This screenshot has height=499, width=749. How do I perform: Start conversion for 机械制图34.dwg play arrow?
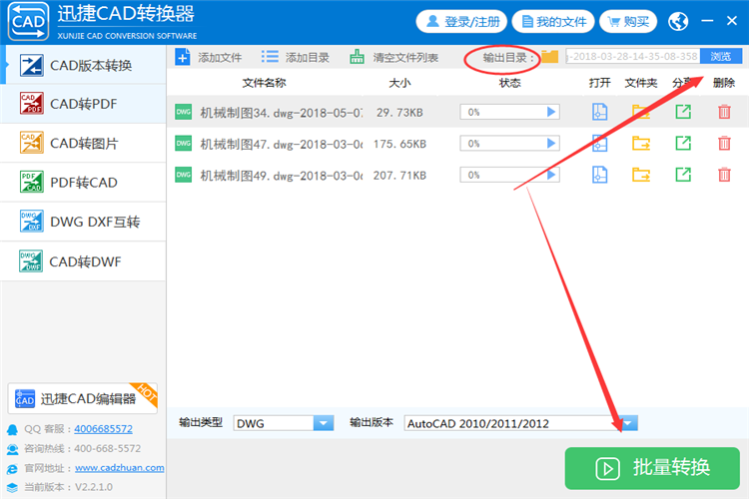coord(550,112)
